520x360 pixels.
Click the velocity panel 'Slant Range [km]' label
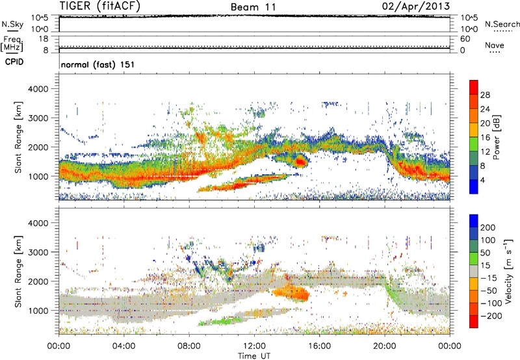[18, 271]
